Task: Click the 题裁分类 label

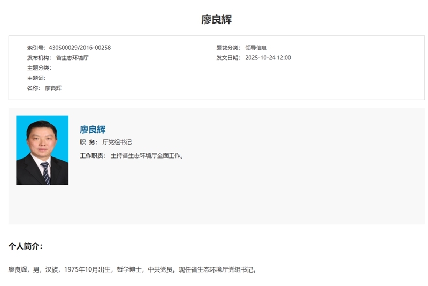Action: tap(228, 48)
